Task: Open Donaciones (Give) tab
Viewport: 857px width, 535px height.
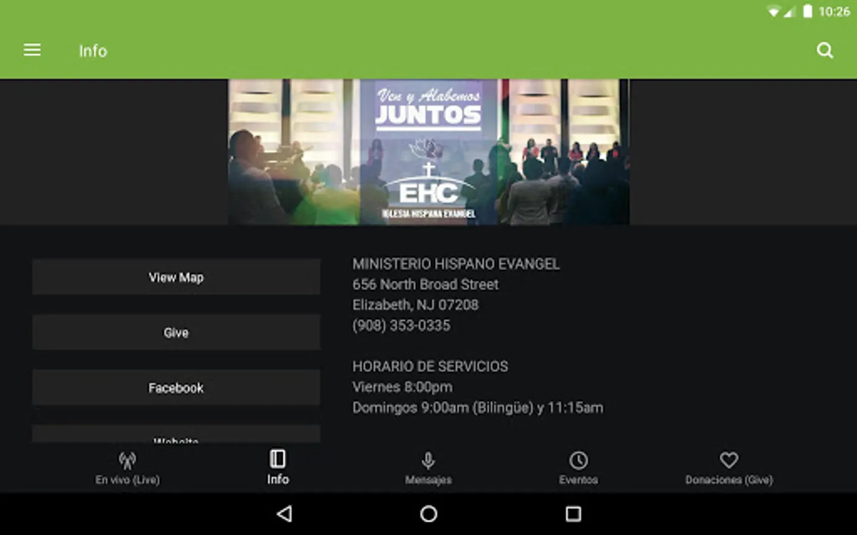Action: click(x=729, y=468)
